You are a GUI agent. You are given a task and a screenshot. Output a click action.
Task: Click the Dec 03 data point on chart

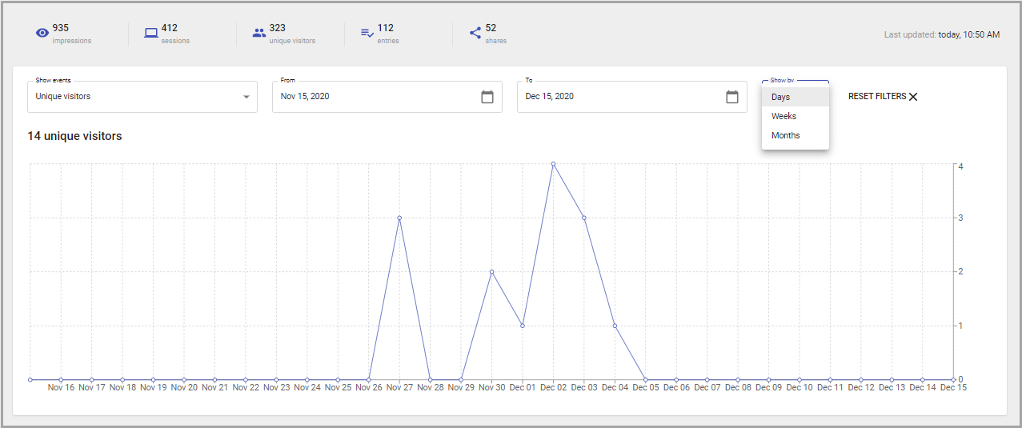[584, 218]
